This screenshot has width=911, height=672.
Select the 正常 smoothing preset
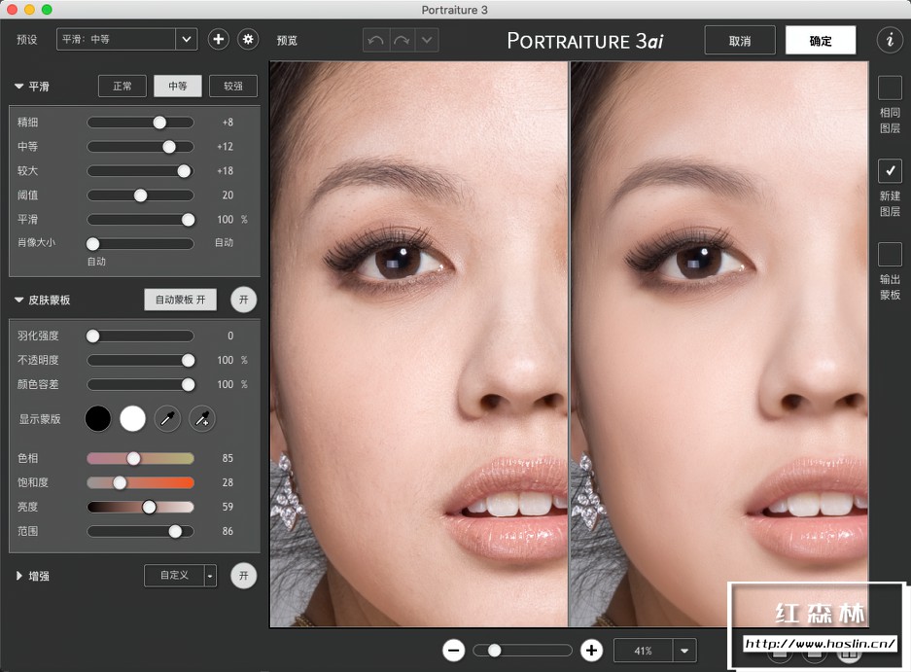point(123,86)
